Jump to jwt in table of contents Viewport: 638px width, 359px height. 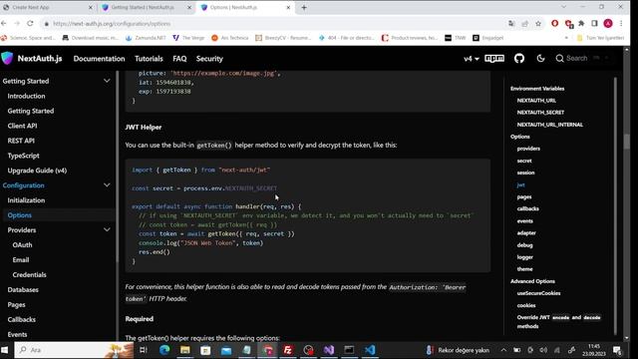(520, 184)
